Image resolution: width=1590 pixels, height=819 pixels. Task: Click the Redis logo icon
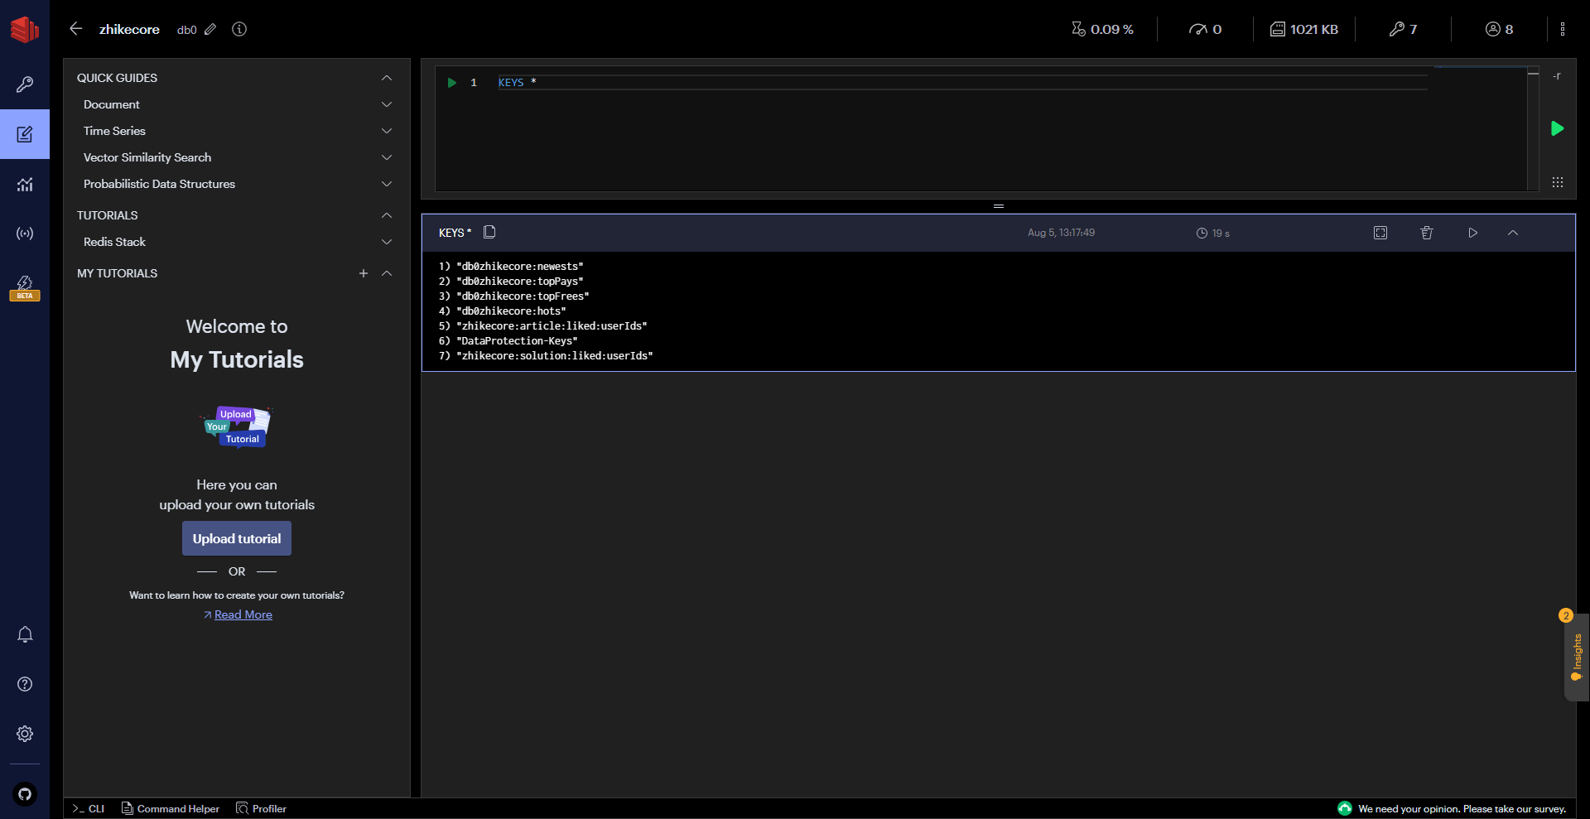(x=25, y=29)
